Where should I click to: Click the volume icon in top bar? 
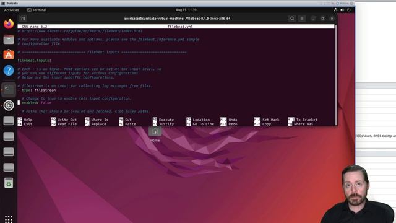tap(342, 10)
